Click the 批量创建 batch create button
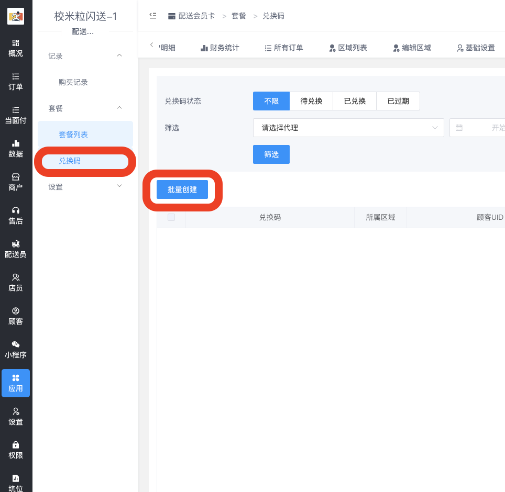505x492 pixels. point(182,189)
